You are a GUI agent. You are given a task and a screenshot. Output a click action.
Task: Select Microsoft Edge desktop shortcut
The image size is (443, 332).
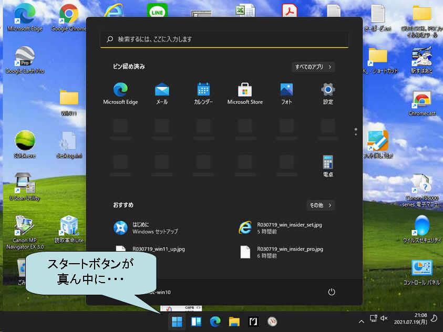point(25,17)
